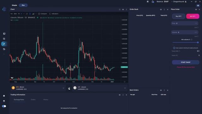Expand the chart style dropdown arrow

point(36,14)
